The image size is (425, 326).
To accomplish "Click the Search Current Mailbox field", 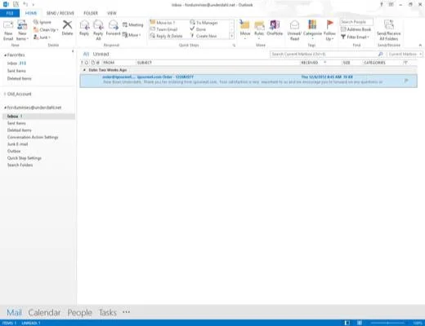I will point(324,54).
